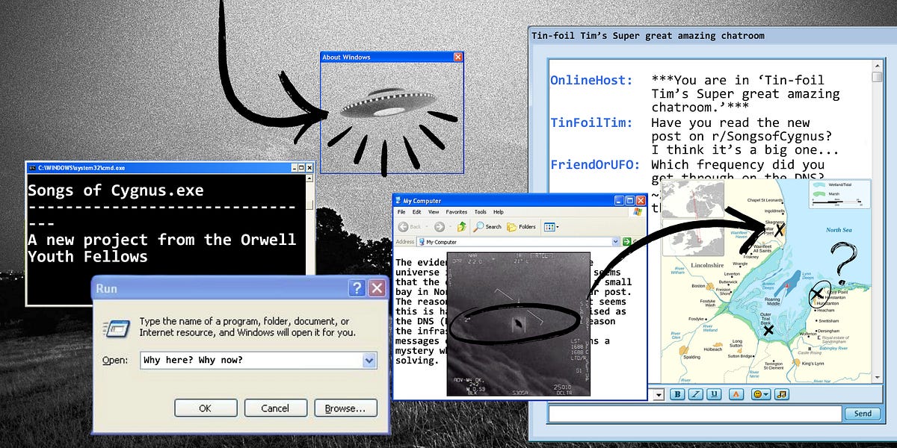Click OK in the Run dialog

[206, 408]
